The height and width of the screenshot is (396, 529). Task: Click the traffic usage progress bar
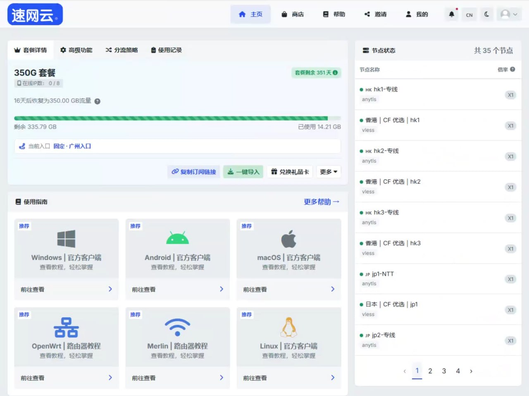click(x=177, y=118)
